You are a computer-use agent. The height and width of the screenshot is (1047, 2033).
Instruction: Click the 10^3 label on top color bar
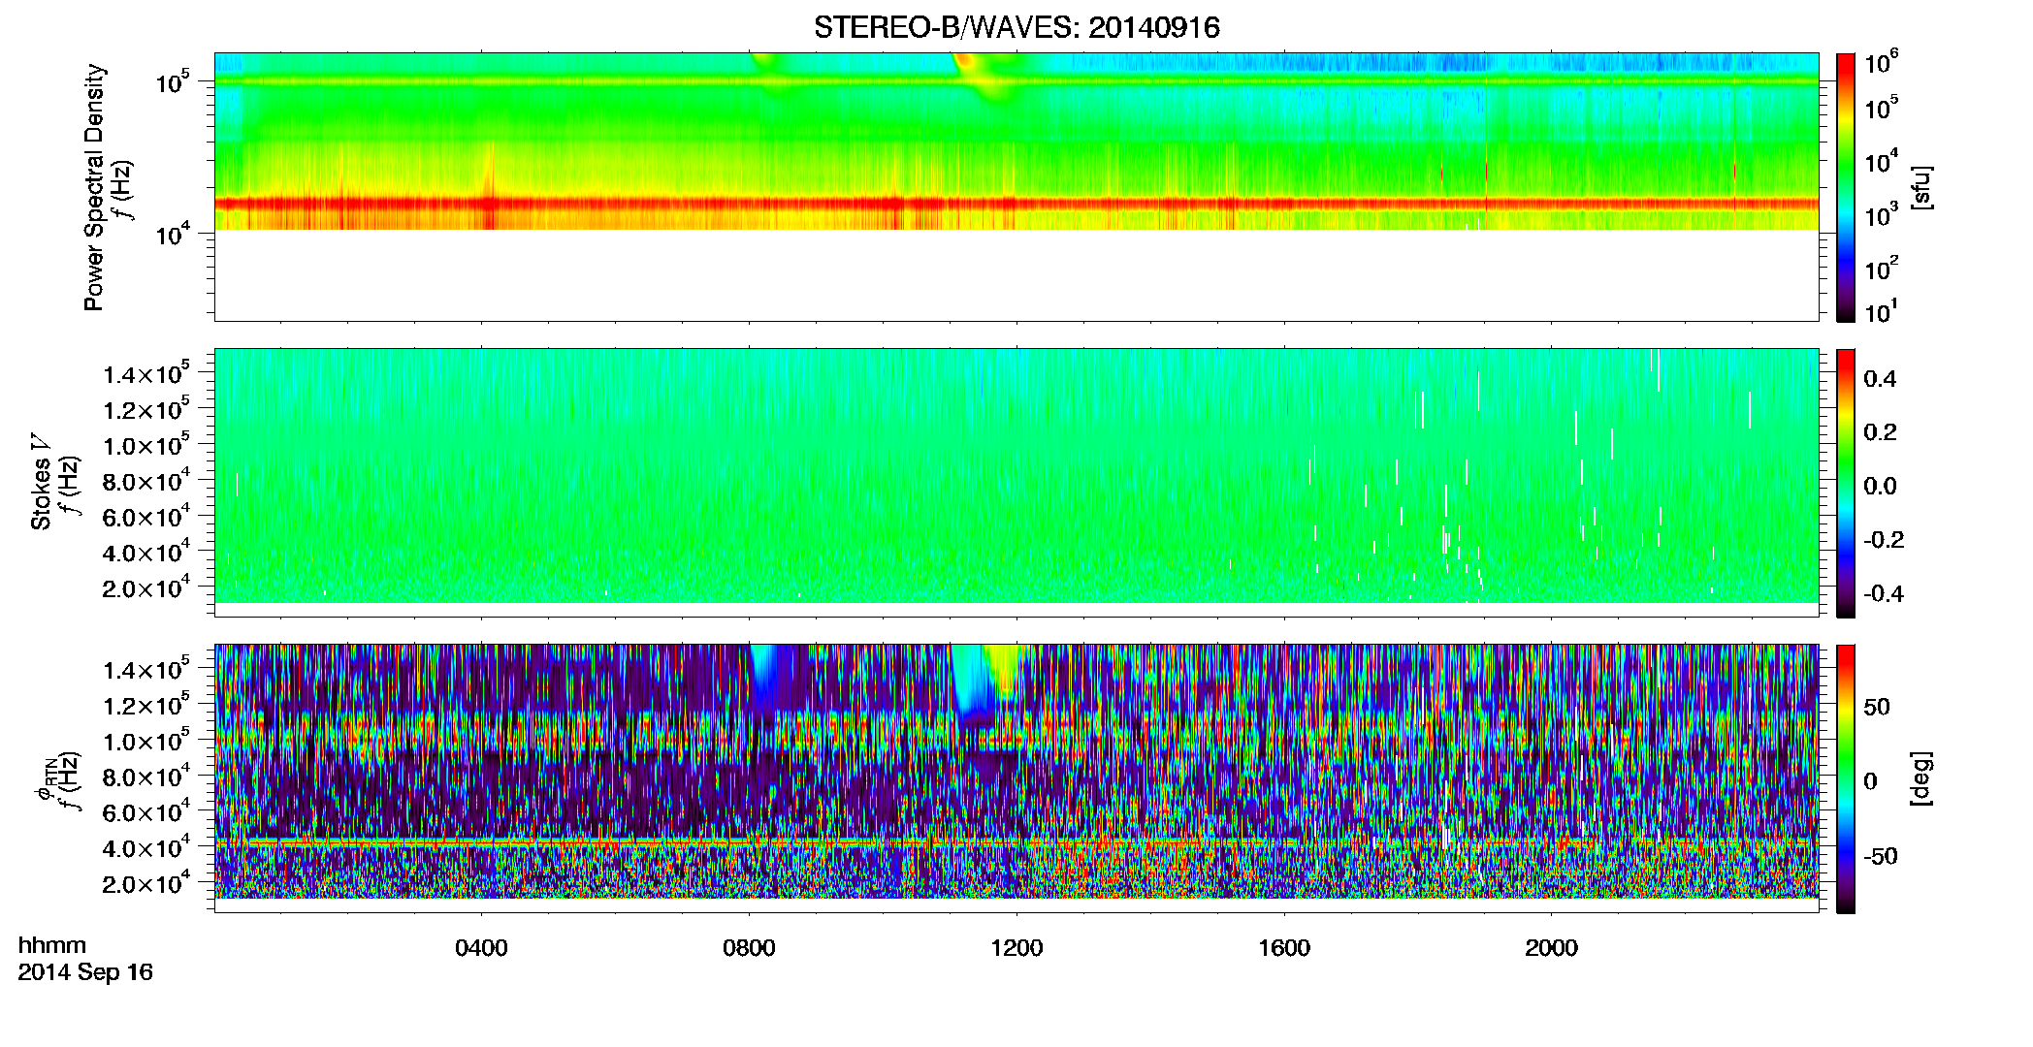(x=1881, y=214)
